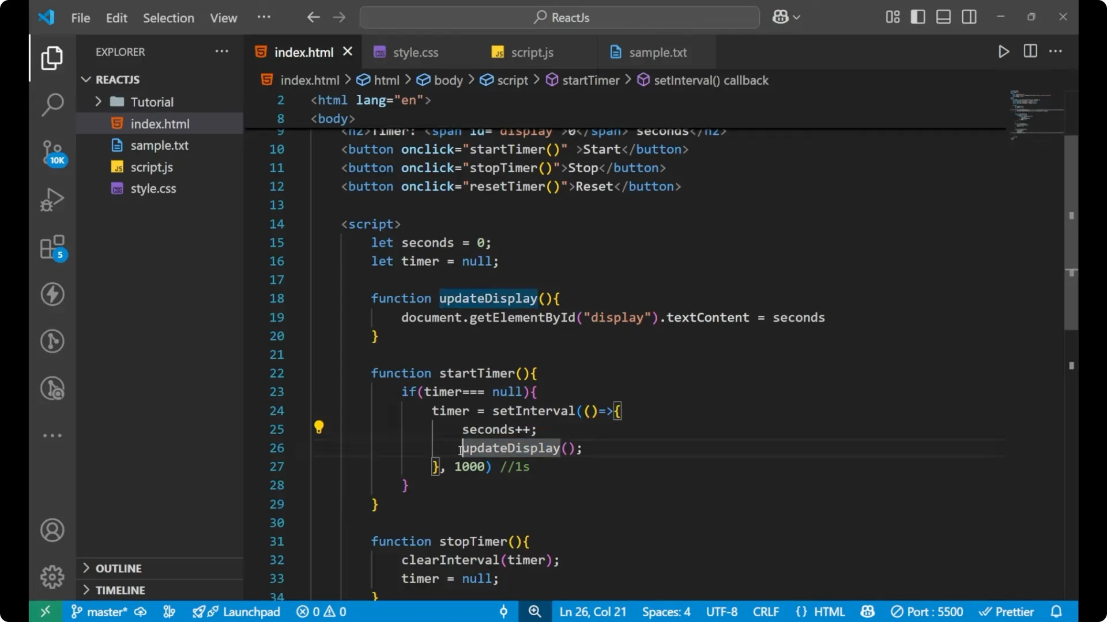Open Run and Debug view

coord(52,199)
